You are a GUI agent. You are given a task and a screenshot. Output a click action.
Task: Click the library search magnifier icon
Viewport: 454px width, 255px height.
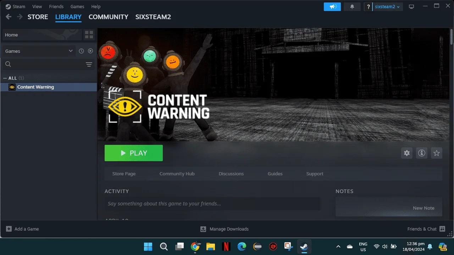(x=8, y=64)
